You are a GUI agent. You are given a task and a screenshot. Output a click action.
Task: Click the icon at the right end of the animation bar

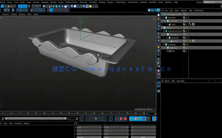[154, 119]
